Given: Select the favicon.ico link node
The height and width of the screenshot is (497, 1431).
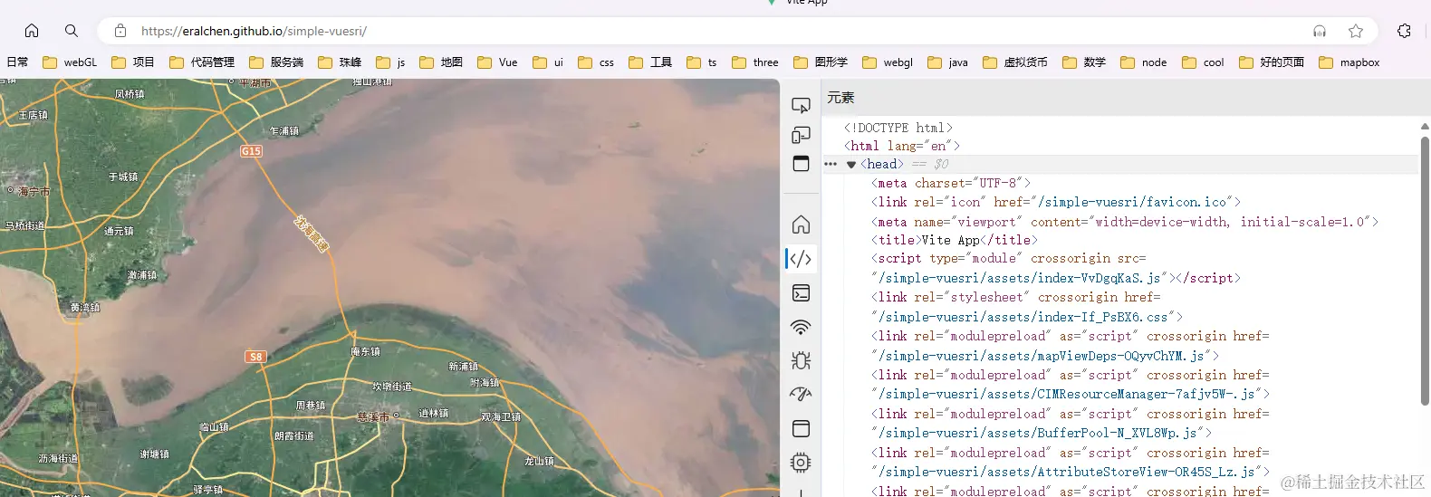Looking at the screenshot, I should tap(1056, 202).
